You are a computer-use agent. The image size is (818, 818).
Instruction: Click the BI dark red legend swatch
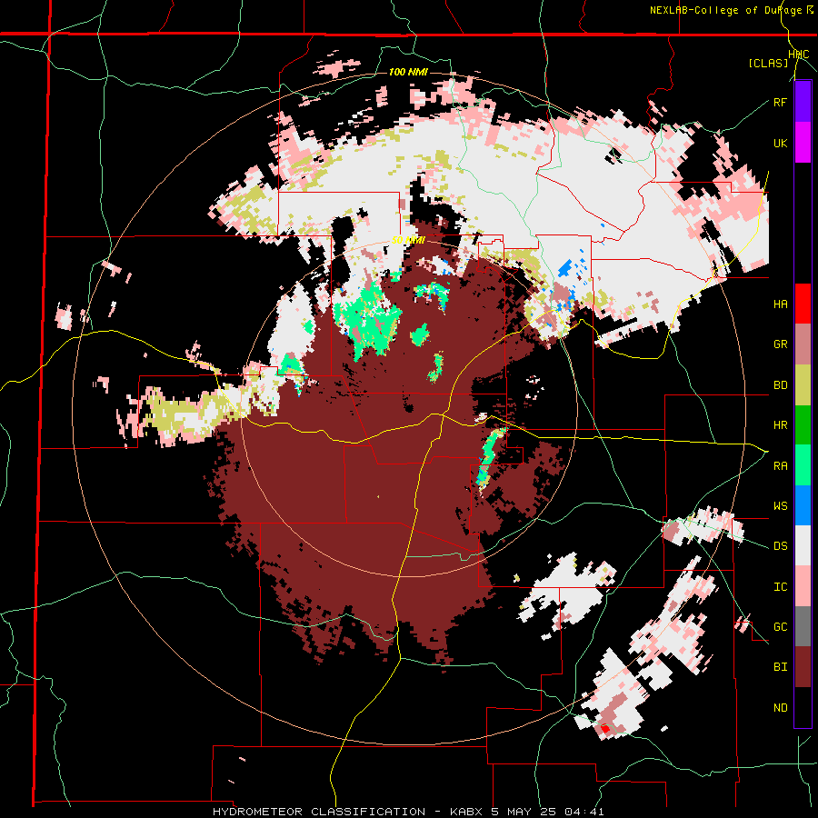tap(803, 667)
